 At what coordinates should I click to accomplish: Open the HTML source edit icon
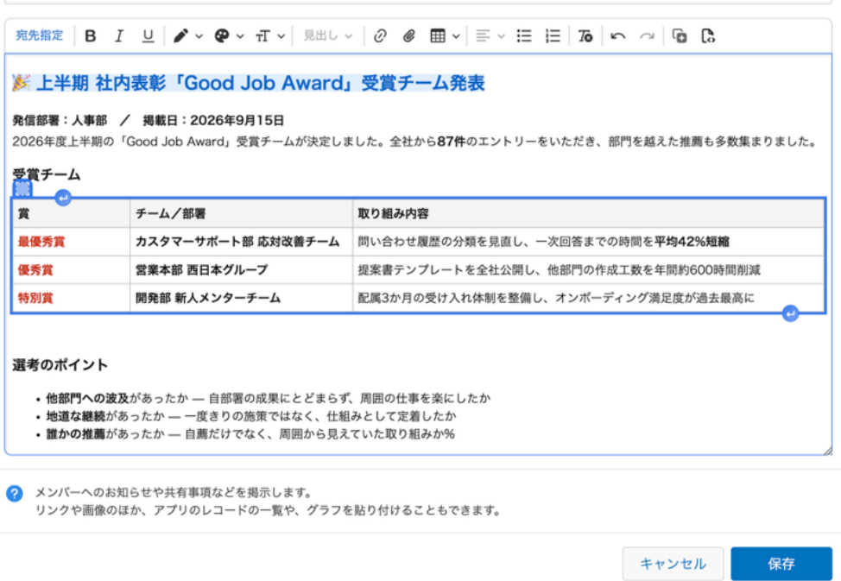click(708, 36)
